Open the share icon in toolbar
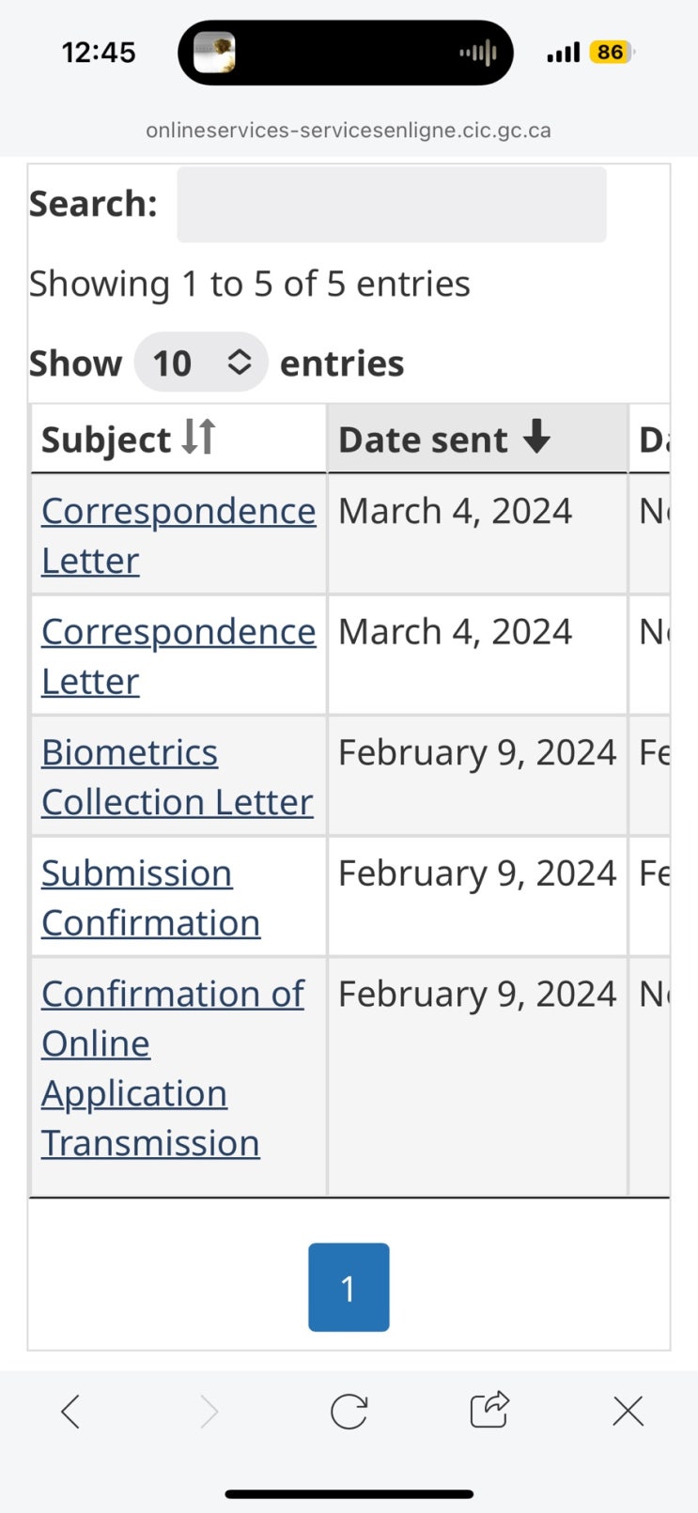Image resolution: width=698 pixels, height=1513 pixels. 489,1409
